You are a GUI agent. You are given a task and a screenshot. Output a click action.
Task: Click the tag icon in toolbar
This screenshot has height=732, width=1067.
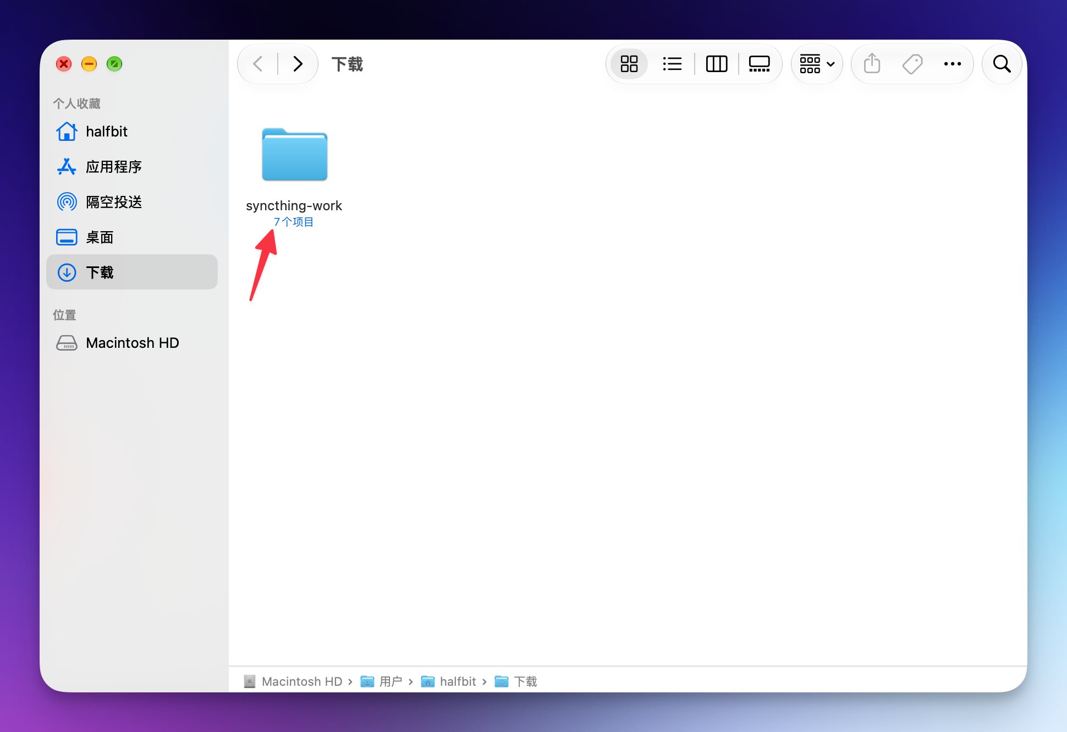click(x=912, y=64)
